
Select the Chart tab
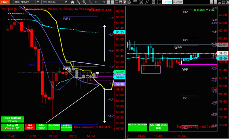5,2
